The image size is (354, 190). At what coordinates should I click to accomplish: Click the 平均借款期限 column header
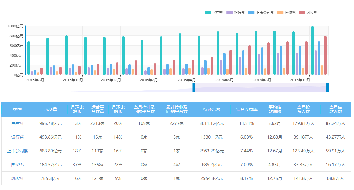275,109
